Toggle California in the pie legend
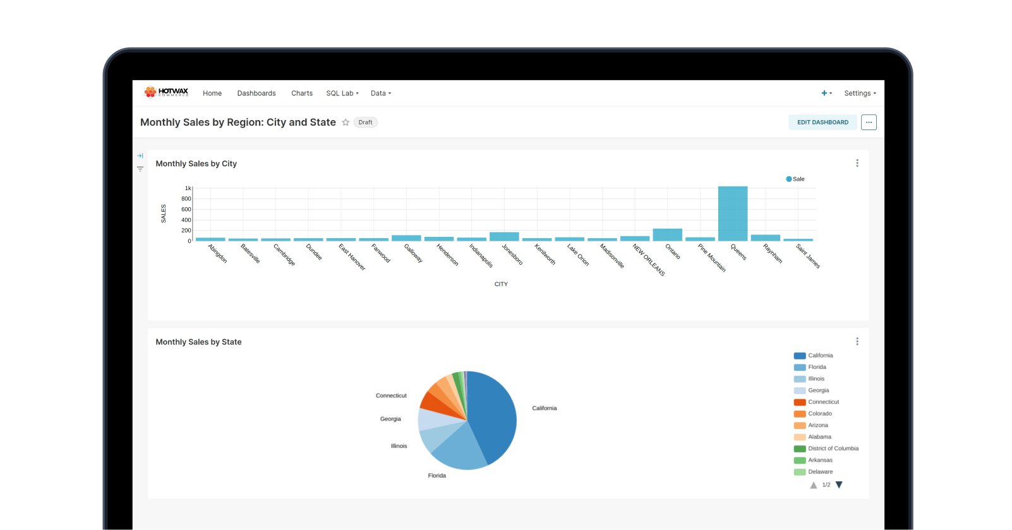Screen dimensions: 1012x530 (x=814, y=356)
